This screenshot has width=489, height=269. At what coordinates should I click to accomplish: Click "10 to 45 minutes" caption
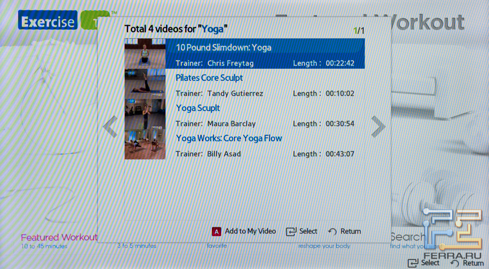pyautogui.click(x=44, y=246)
